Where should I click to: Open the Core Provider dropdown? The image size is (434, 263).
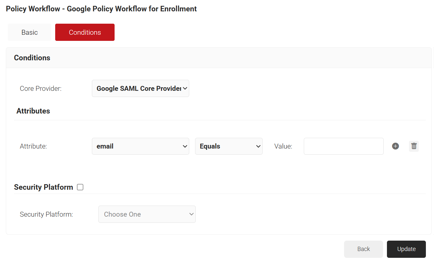click(140, 89)
